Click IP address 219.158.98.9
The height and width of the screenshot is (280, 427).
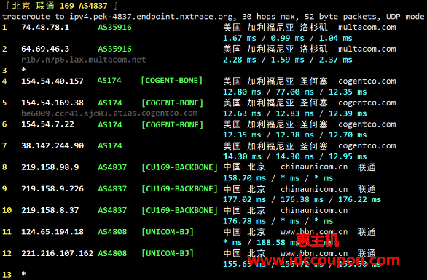tap(50, 167)
